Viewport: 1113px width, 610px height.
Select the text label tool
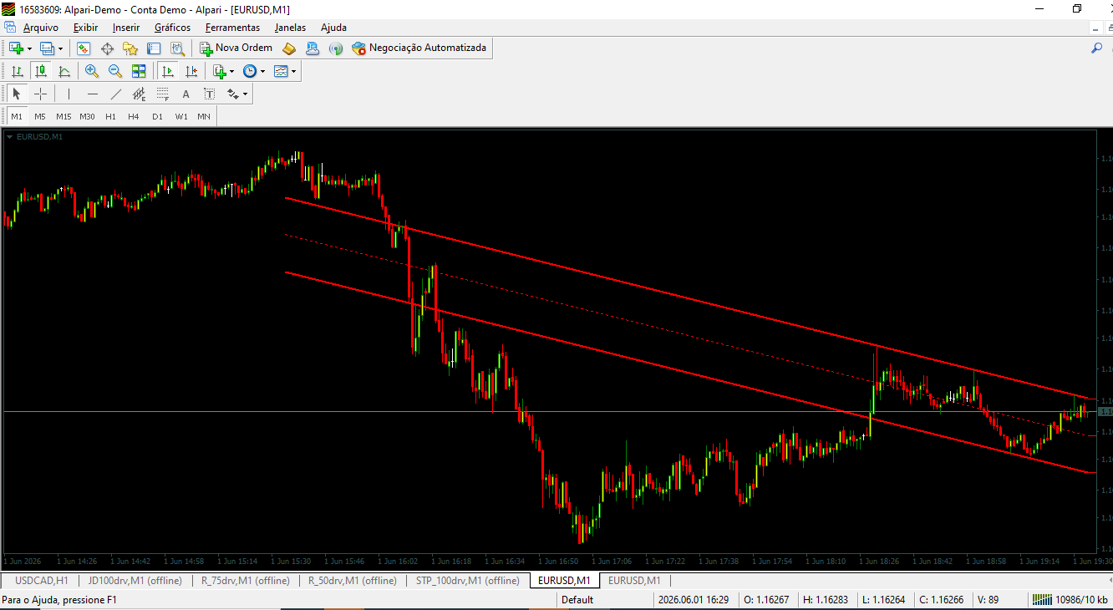[209, 94]
